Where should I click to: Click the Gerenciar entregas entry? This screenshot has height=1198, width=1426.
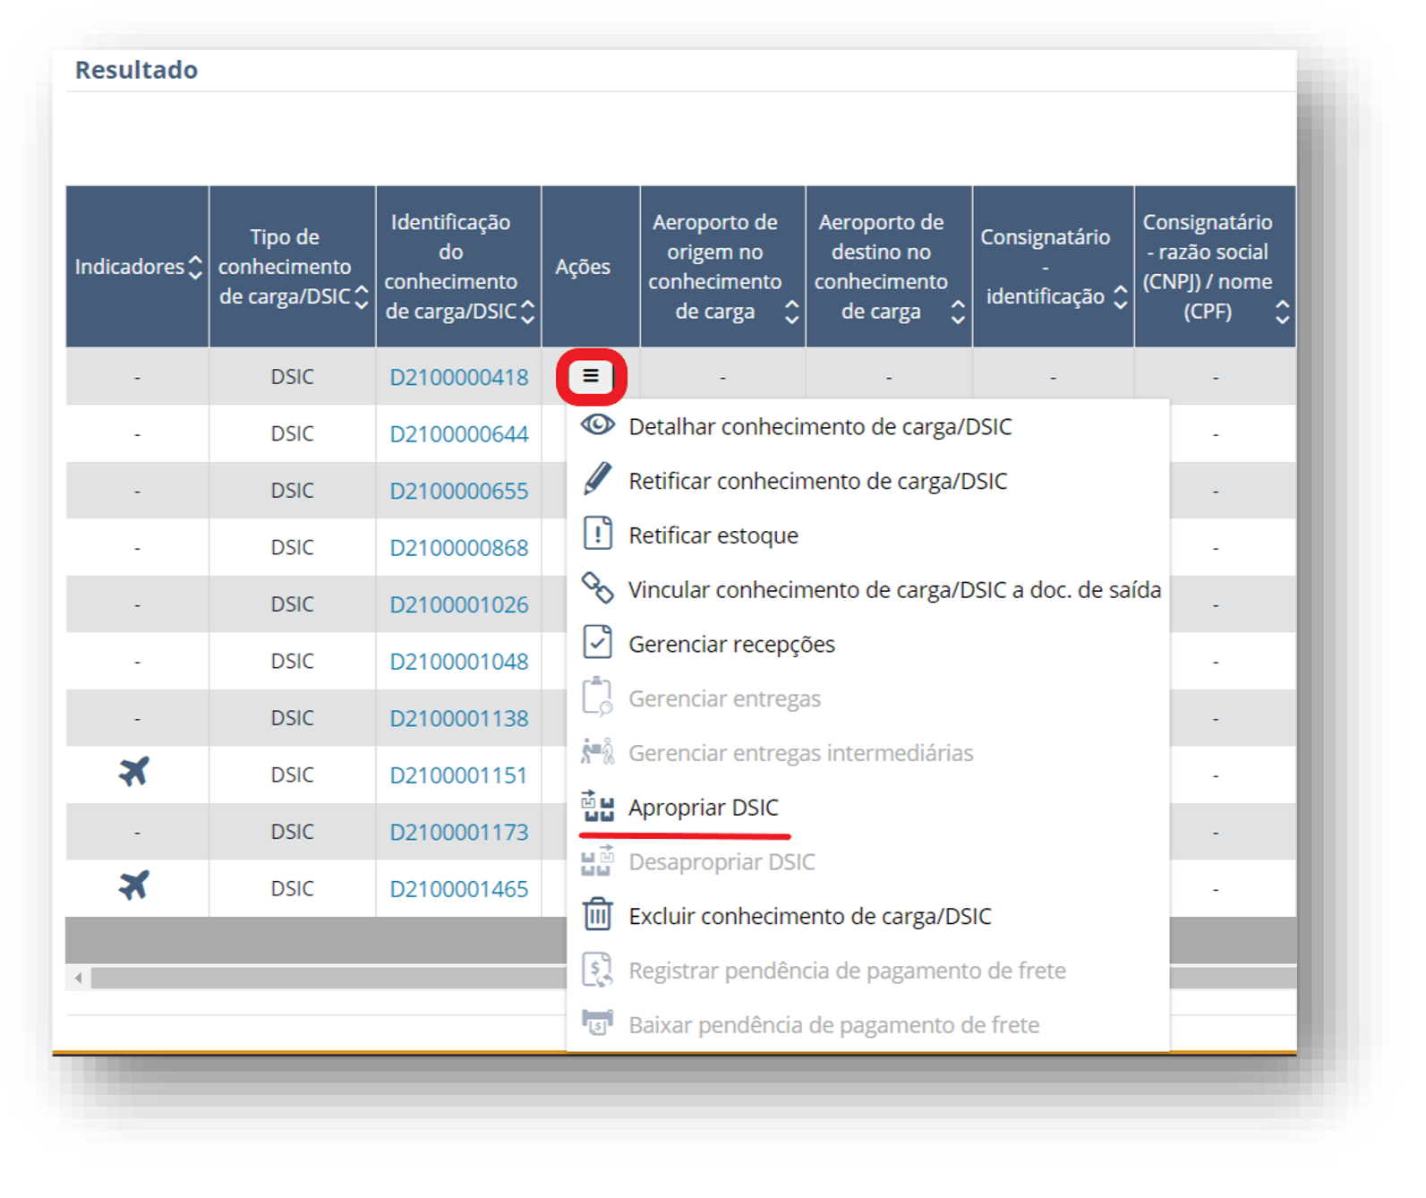724,698
